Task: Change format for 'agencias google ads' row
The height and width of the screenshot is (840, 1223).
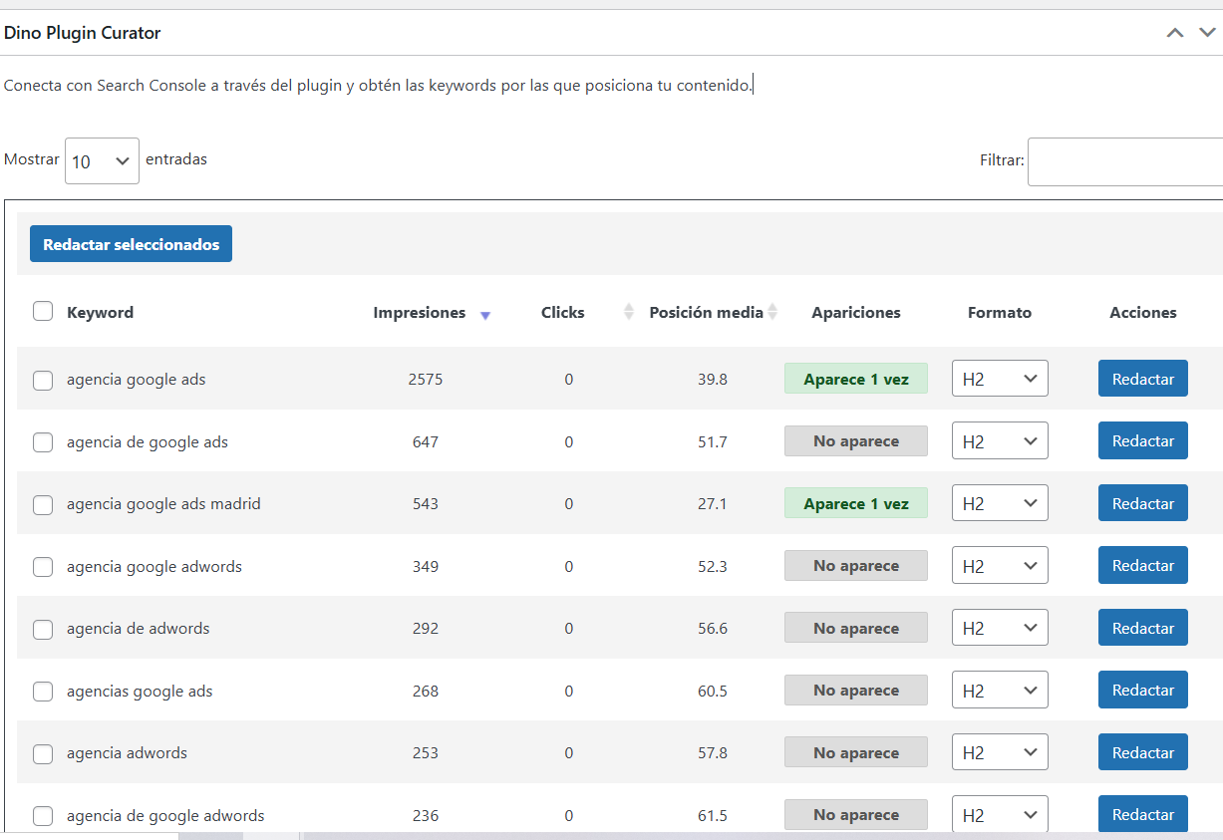Action: point(1000,691)
